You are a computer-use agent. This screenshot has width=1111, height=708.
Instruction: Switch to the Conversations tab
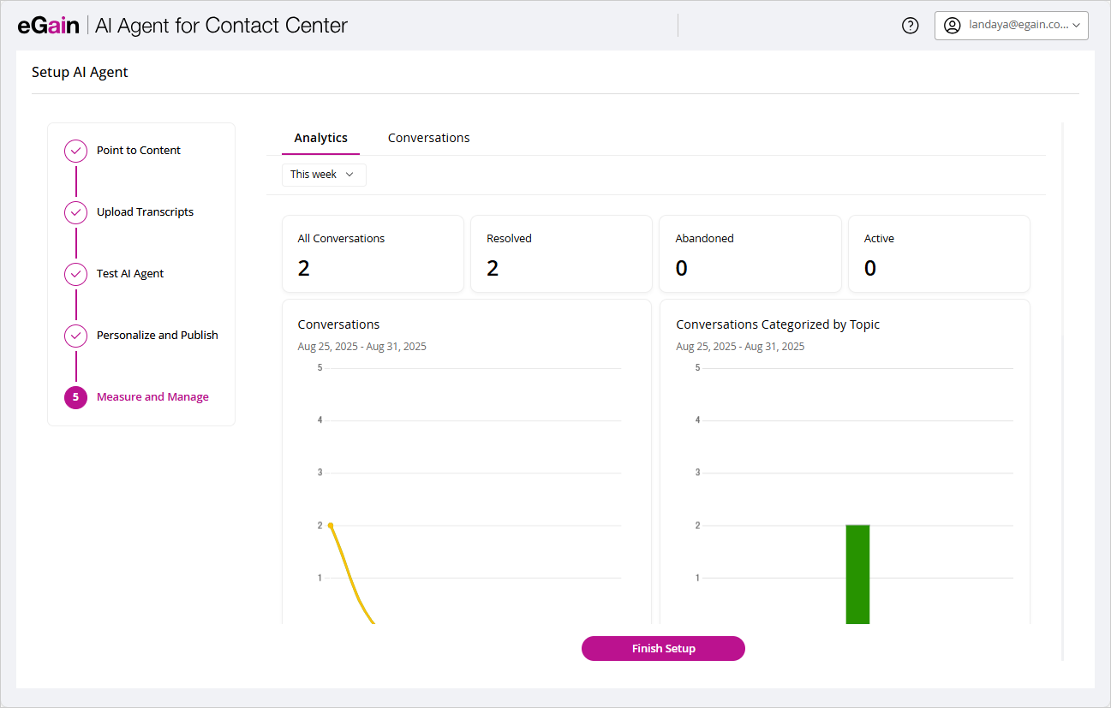click(428, 138)
